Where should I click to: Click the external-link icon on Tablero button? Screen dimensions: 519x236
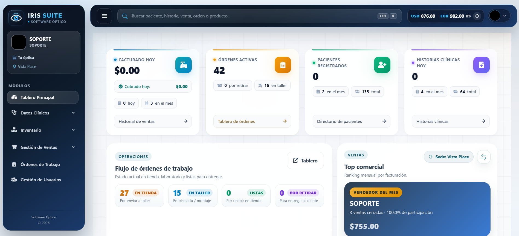pyautogui.click(x=295, y=161)
